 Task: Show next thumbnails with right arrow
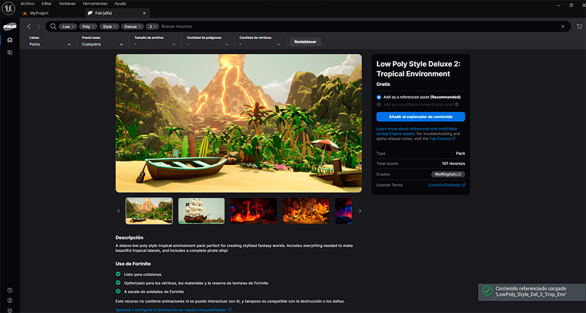360,211
